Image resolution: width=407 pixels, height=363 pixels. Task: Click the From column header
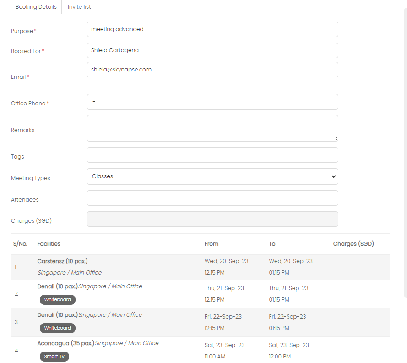[212, 244]
